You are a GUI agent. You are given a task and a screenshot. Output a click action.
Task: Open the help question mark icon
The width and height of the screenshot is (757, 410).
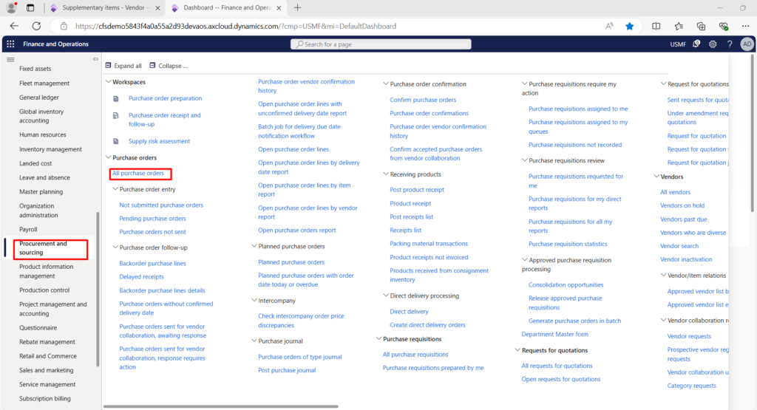coord(730,44)
